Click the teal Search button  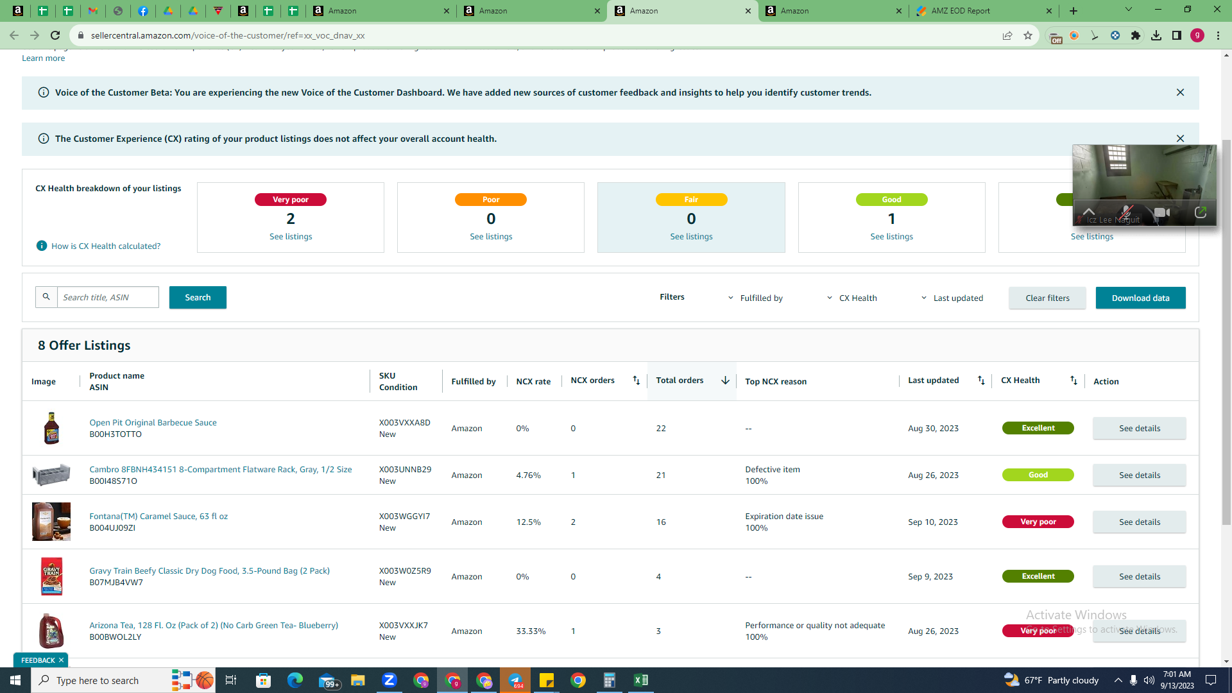pos(198,297)
